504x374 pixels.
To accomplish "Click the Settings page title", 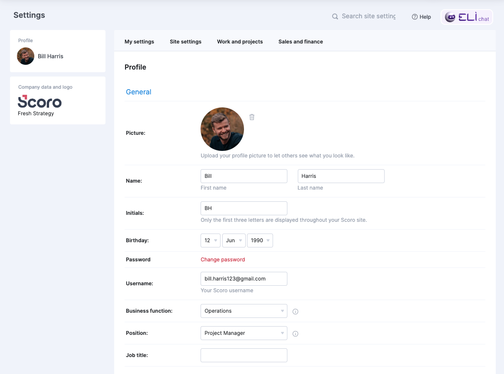I will [29, 15].
